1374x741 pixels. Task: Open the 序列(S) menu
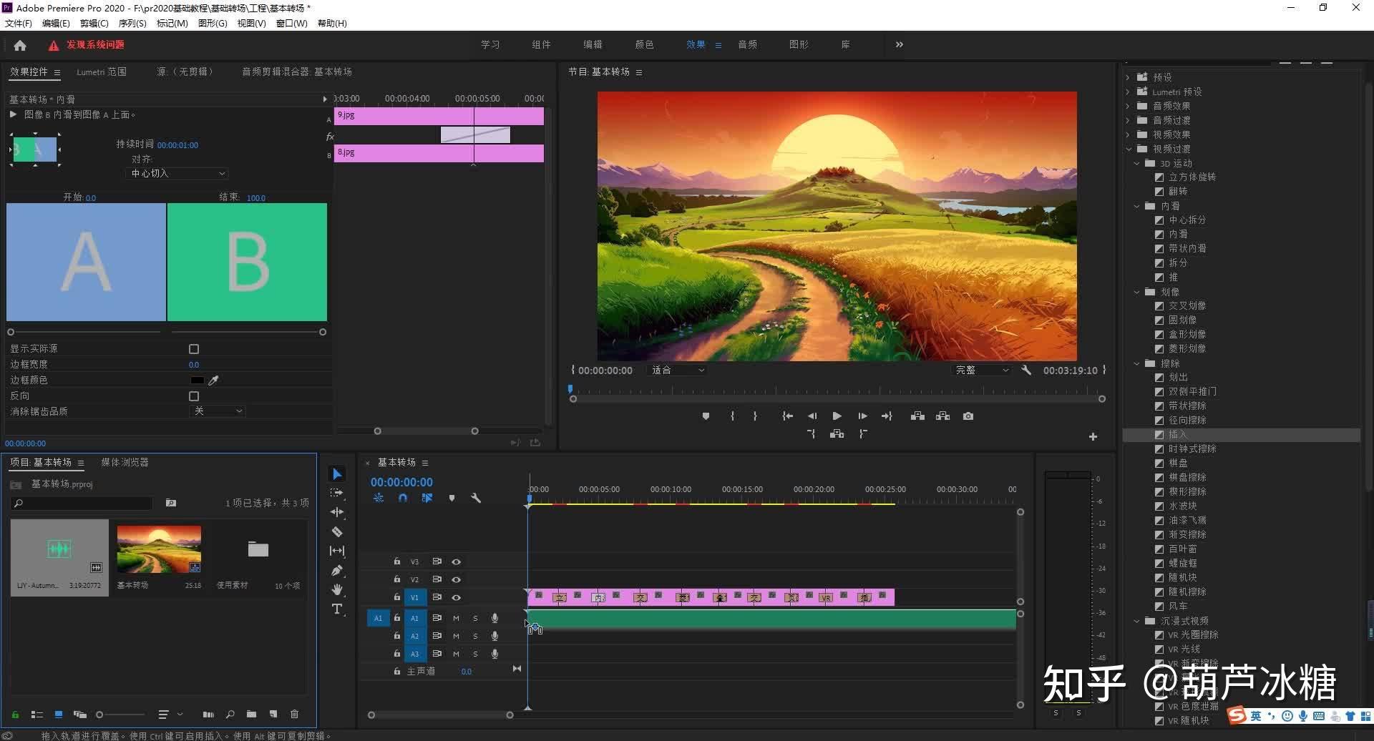click(x=132, y=24)
